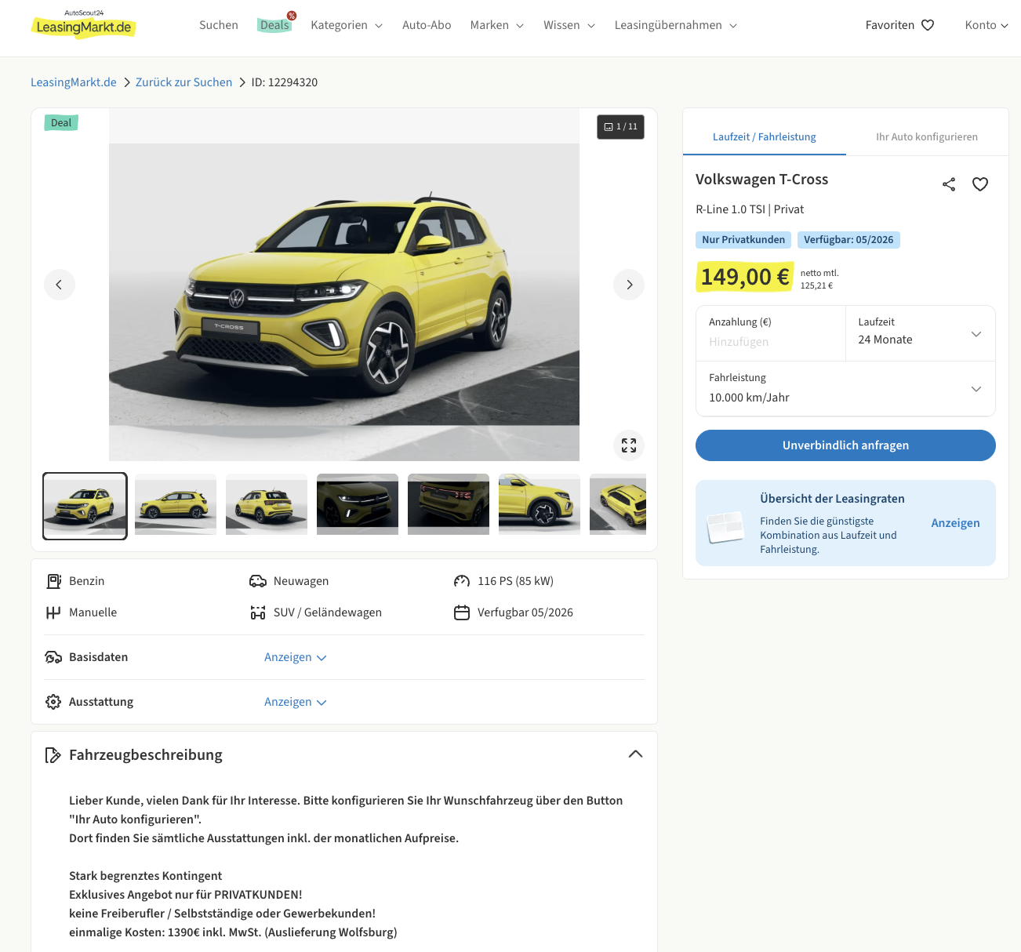1021x952 pixels.
Task: Expand Ausstattung via Anzeigen
Action: [x=295, y=702]
